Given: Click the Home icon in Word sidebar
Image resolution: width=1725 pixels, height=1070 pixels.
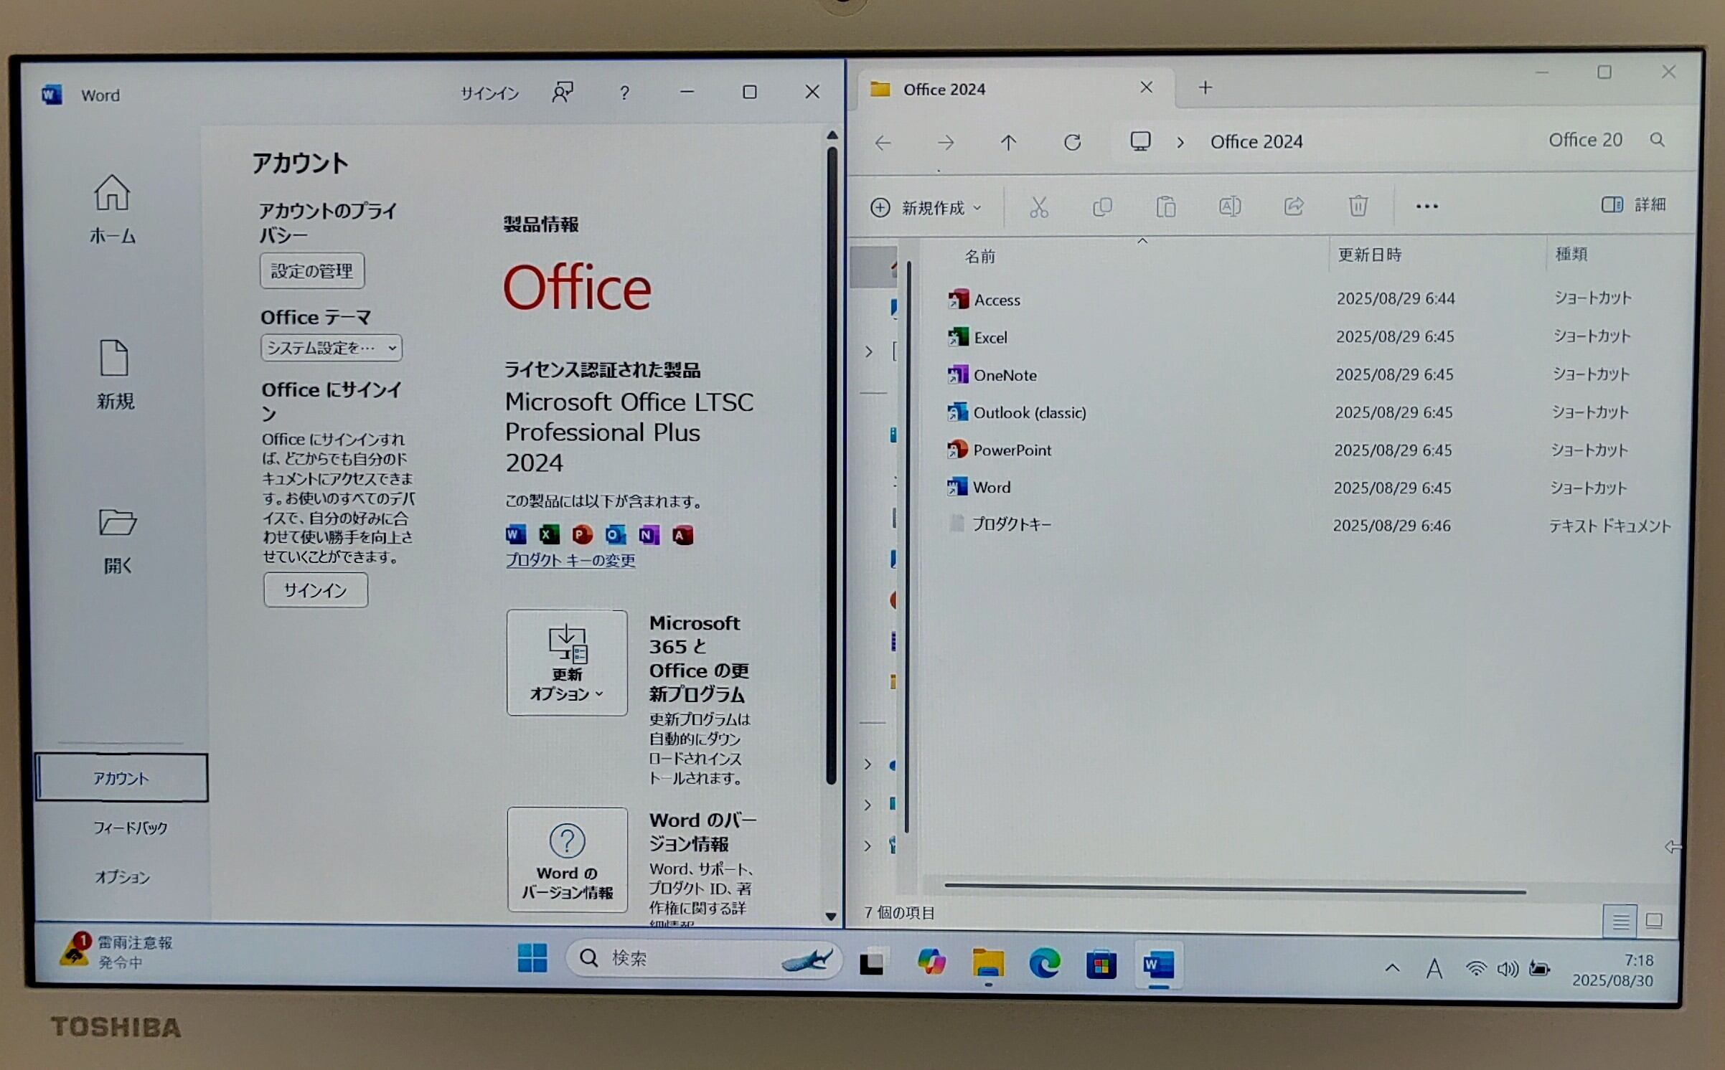Looking at the screenshot, I should tap(112, 194).
